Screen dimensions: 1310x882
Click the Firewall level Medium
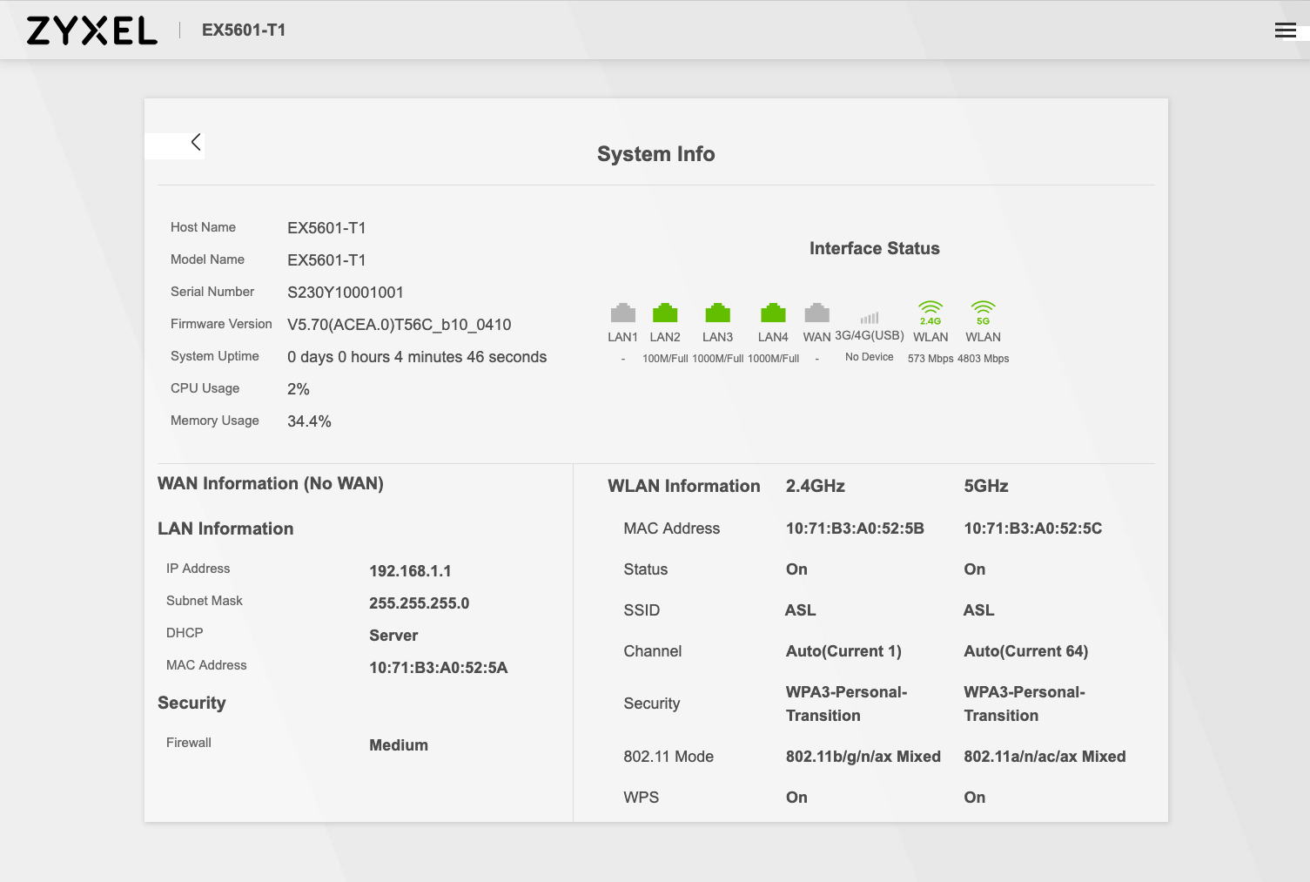pos(399,745)
